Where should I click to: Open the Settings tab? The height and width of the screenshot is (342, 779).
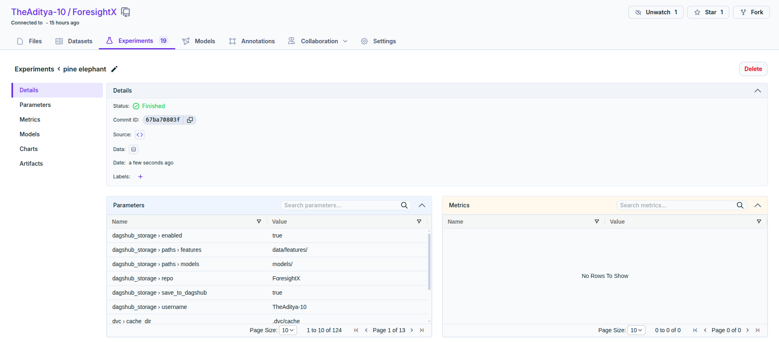379,41
